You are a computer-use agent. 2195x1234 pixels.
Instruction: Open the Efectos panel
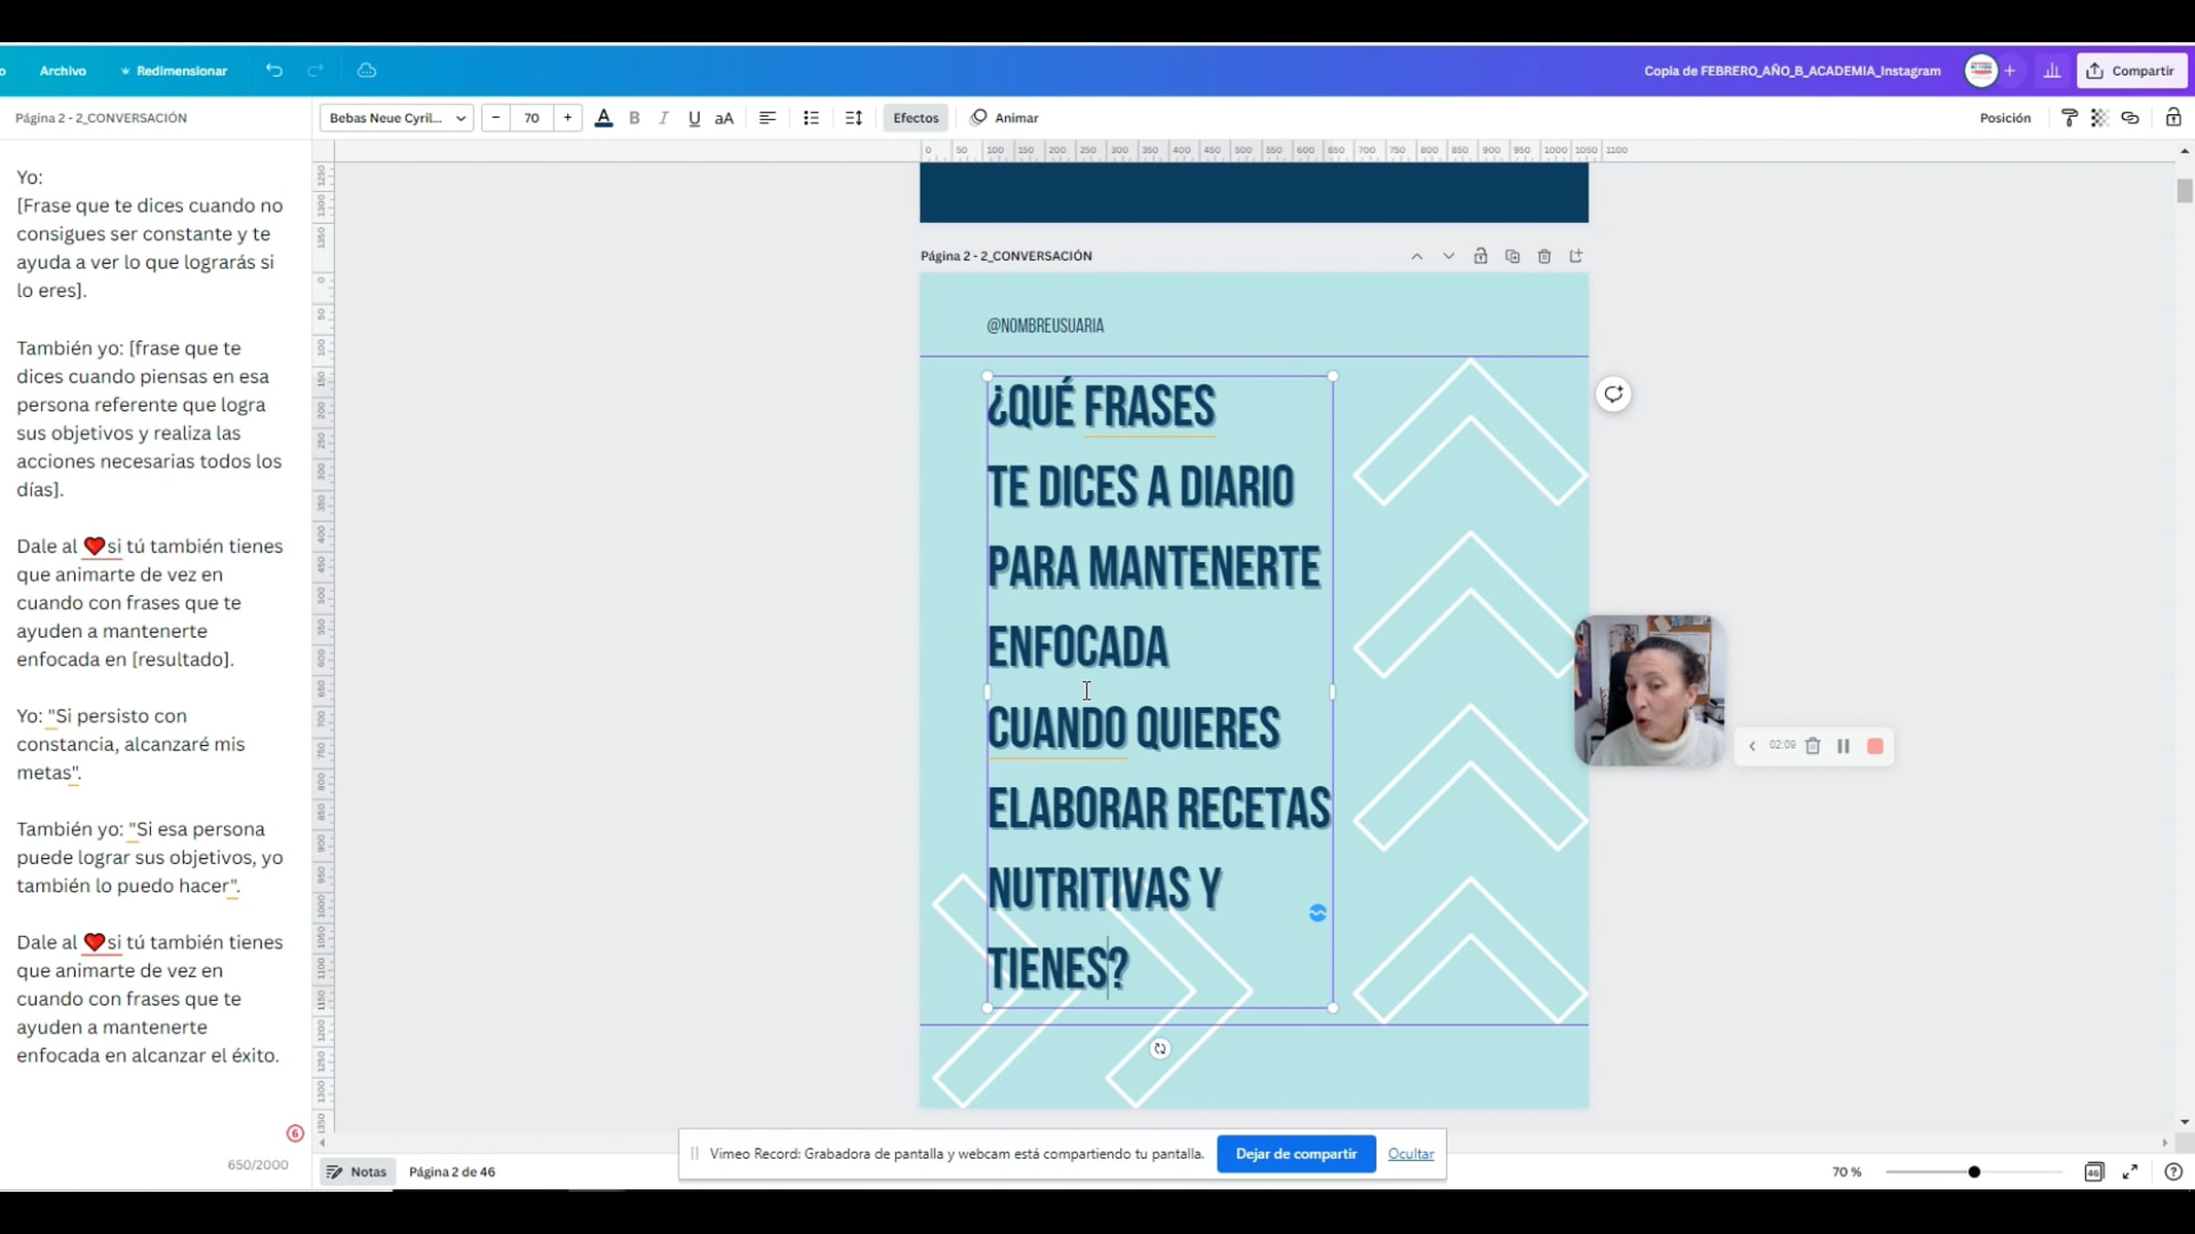915,118
